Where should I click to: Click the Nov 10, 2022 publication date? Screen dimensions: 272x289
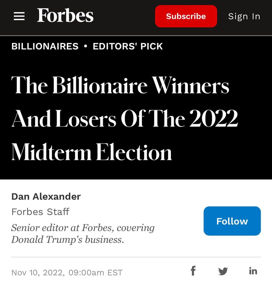[x=38, y=272]
